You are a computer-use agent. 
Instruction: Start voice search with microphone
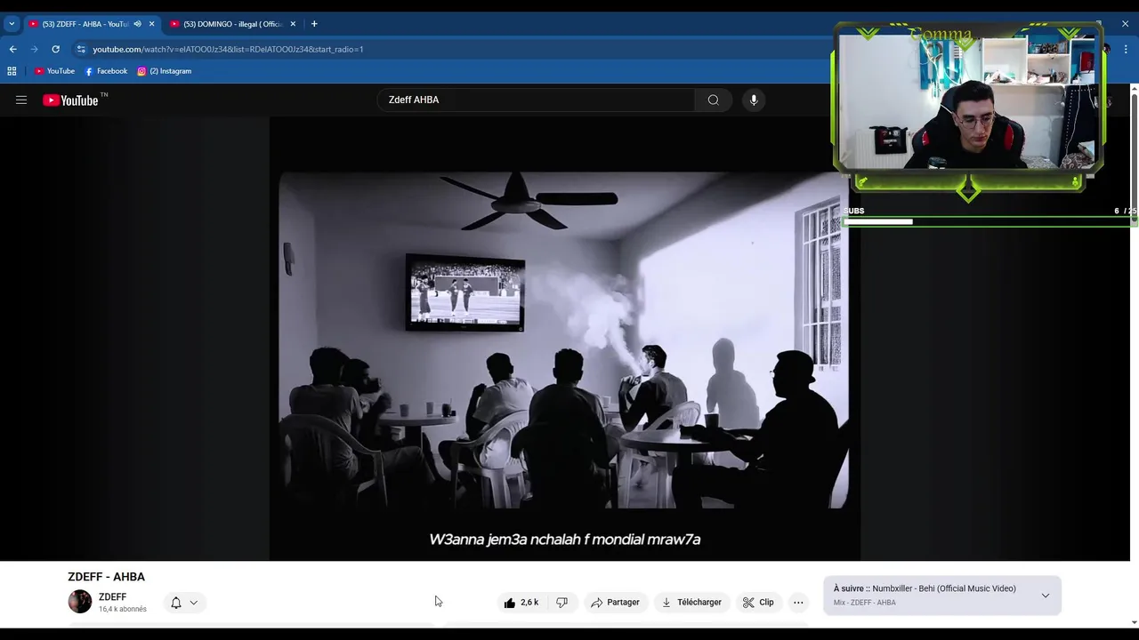point(754,100)
